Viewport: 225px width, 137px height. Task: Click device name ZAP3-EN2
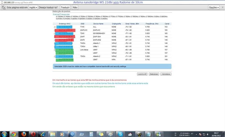97,40
